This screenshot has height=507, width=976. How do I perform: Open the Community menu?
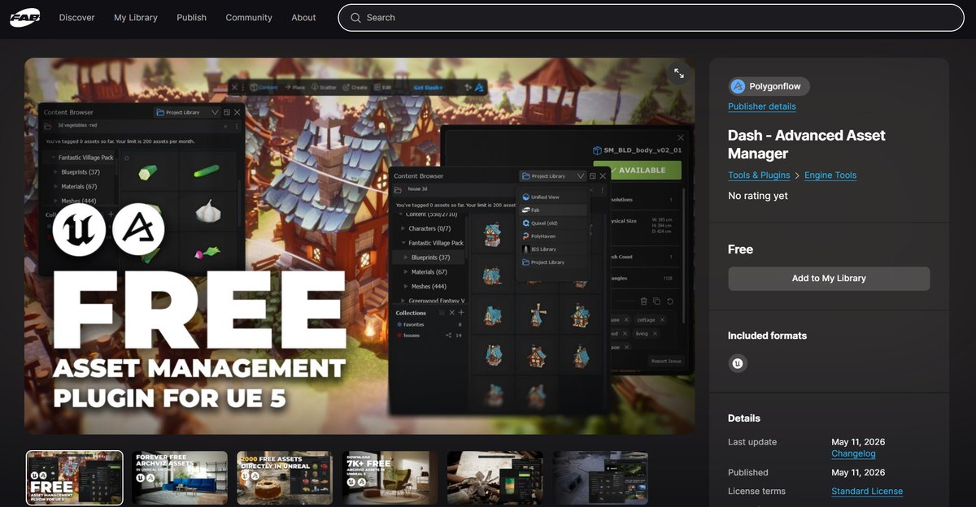(x=249, y=18)
